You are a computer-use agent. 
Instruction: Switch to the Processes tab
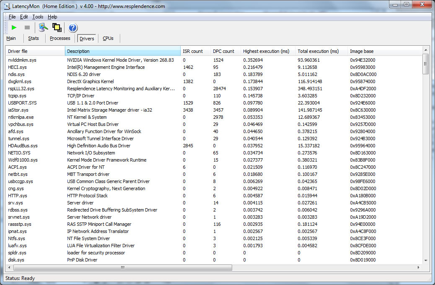[60, 39]
